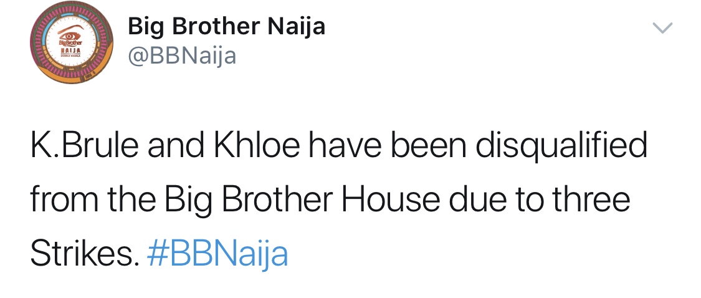The width and height of the screenshot is (701, 298).
Task: Click the @BBNaija handle
Action: pyautogui.click(x=181, y=57)
